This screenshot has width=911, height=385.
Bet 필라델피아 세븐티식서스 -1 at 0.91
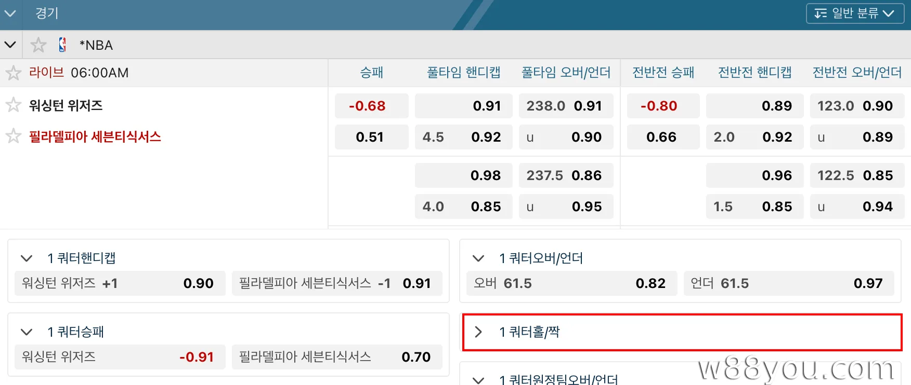click(x=337, y=283)
